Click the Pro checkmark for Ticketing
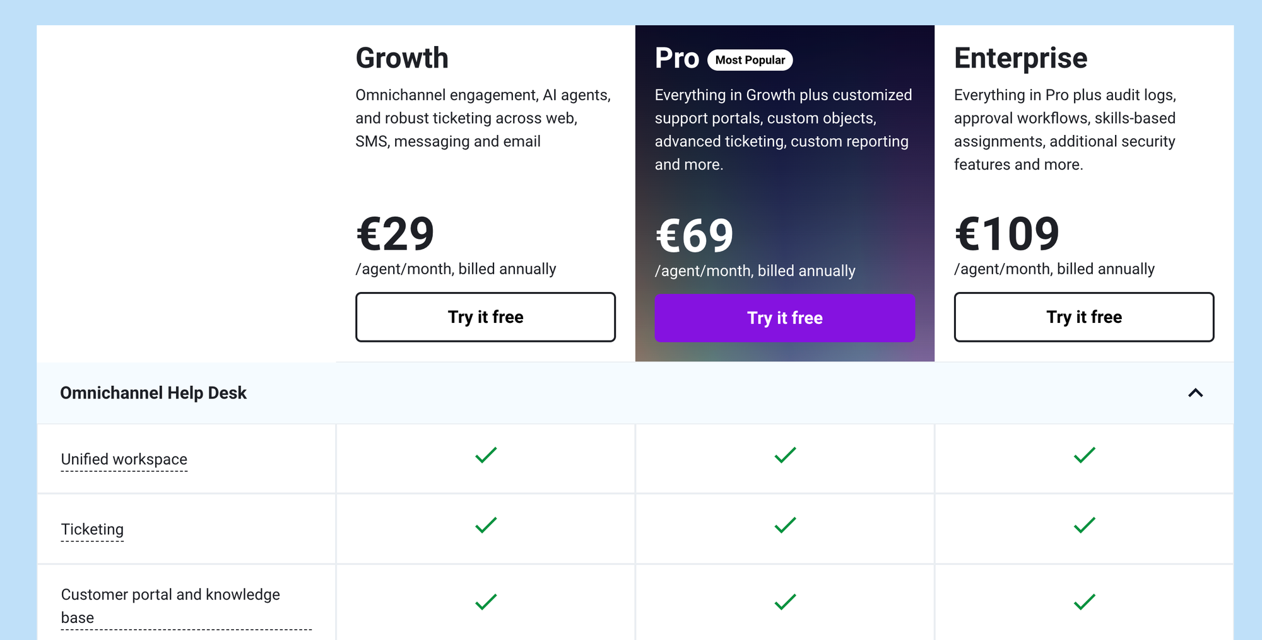The width and height of the screenshot is (1262, 640). [784, 525]
